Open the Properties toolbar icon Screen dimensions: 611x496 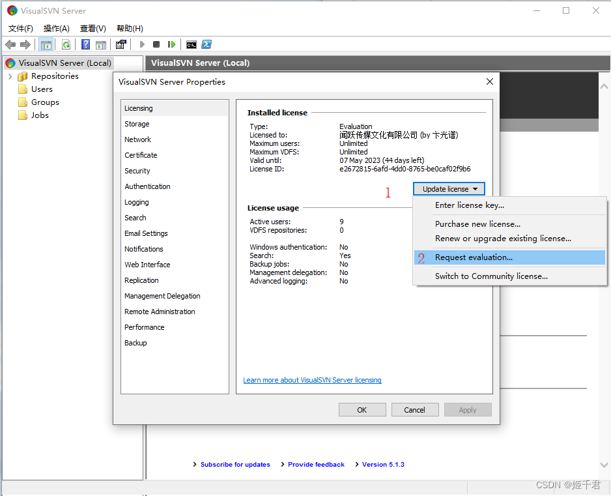coord(121,44)
